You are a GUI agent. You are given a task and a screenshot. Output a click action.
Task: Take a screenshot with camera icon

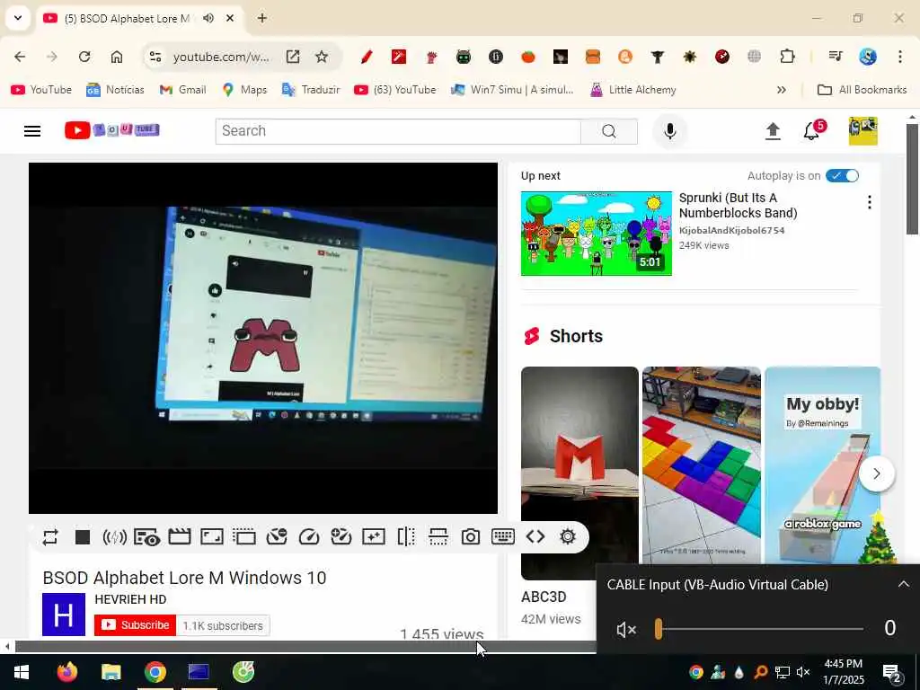(x=470, y=537)
